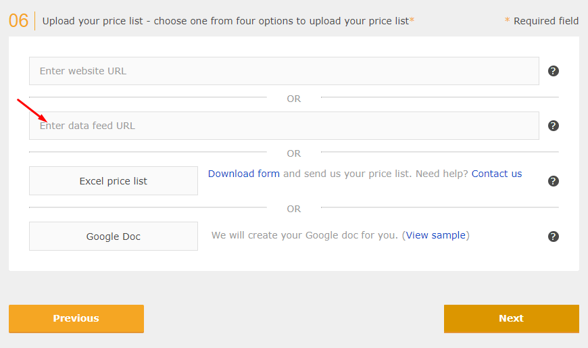
Task: Focus the Enter website URL field
Action: 284,71
